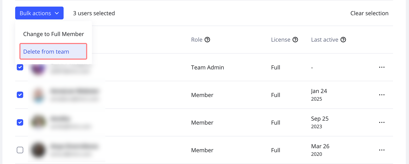
Task: Click the Role column header
Action: (x=197, y=40)
